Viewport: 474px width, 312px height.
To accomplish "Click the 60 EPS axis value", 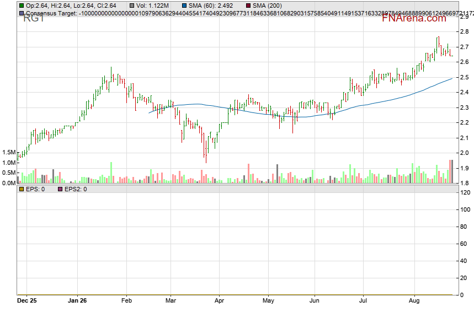I will (464, 244).
